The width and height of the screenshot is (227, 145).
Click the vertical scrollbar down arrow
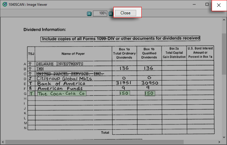tap(224, 136)
